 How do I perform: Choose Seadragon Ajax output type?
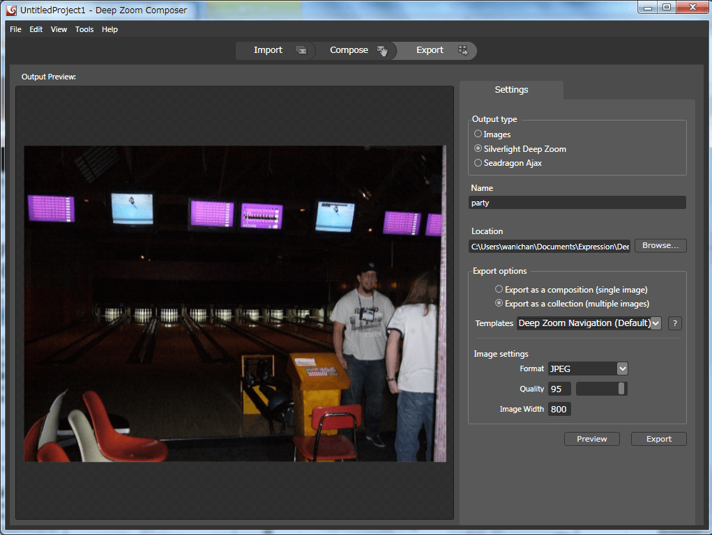point(478,163)
